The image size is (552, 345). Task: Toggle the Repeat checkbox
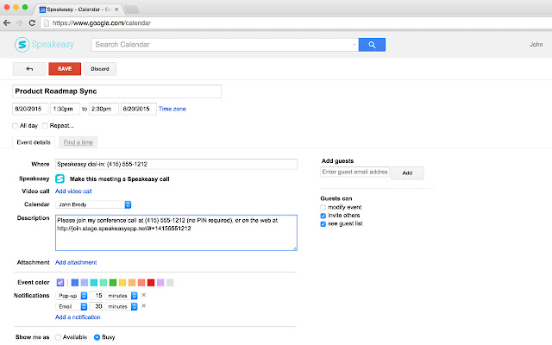click(45, 126)
